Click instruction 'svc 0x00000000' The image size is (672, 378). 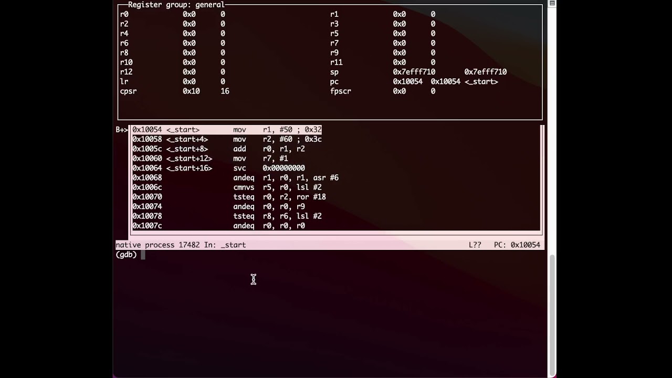pos(269,168)
